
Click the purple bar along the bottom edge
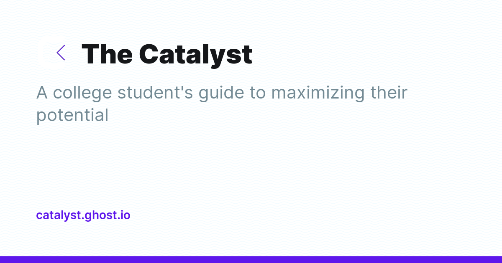(x=251, y=260)
